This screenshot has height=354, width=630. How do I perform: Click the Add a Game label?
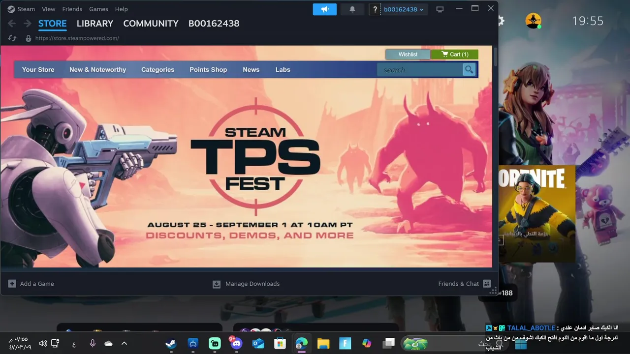(x=37, y=284)
